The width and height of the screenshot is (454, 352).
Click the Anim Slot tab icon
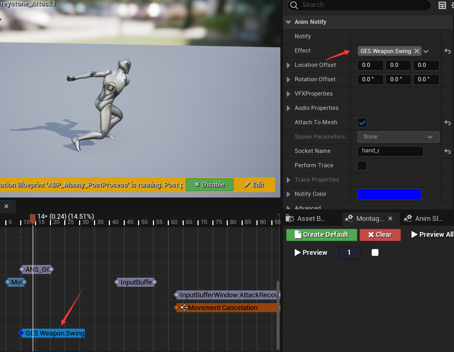(x=408, y=219)
